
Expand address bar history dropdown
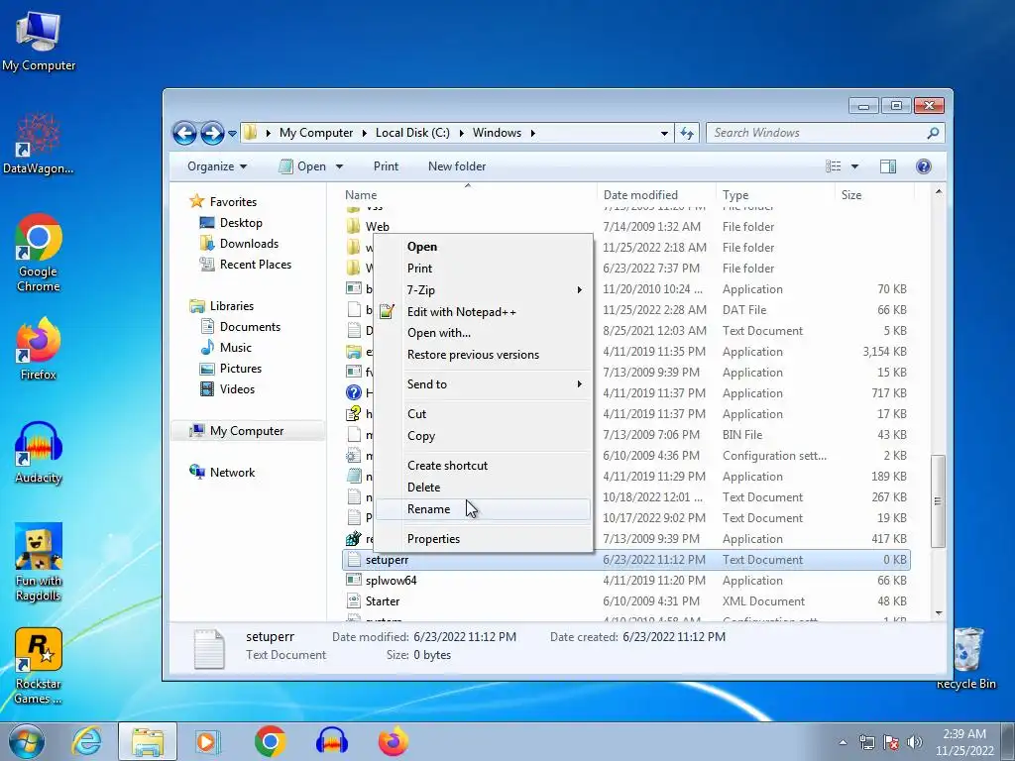(x=664, y=134)
